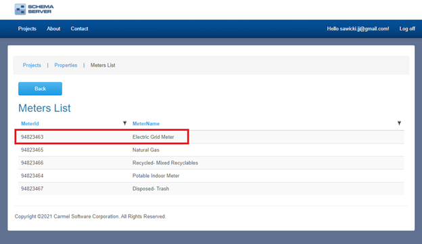
Task: Go to the About page
Action: pos(53,29)
